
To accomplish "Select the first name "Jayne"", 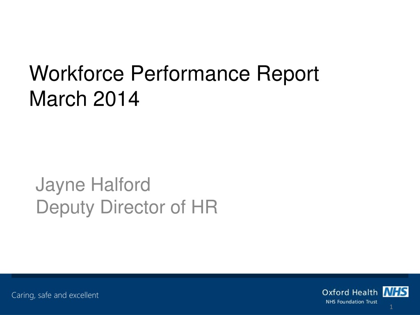I will click(61, 185).
